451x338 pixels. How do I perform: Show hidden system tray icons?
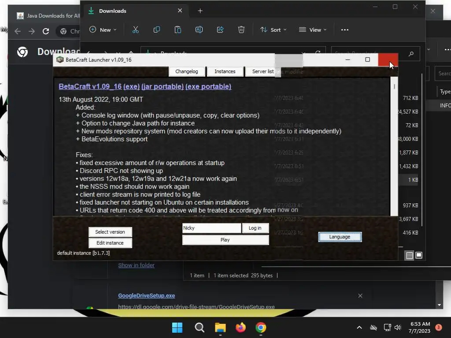click(x=359, y=327)
